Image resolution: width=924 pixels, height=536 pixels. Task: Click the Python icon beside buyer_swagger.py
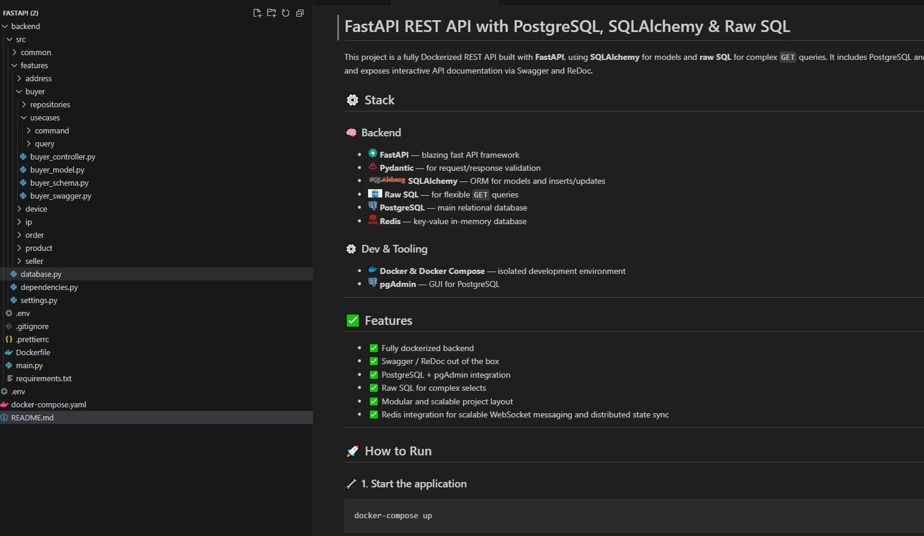point(23,196)
